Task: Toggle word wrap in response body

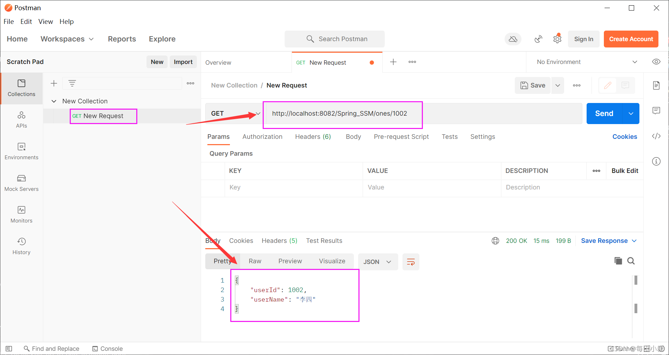Action: [x=411, y=262]
